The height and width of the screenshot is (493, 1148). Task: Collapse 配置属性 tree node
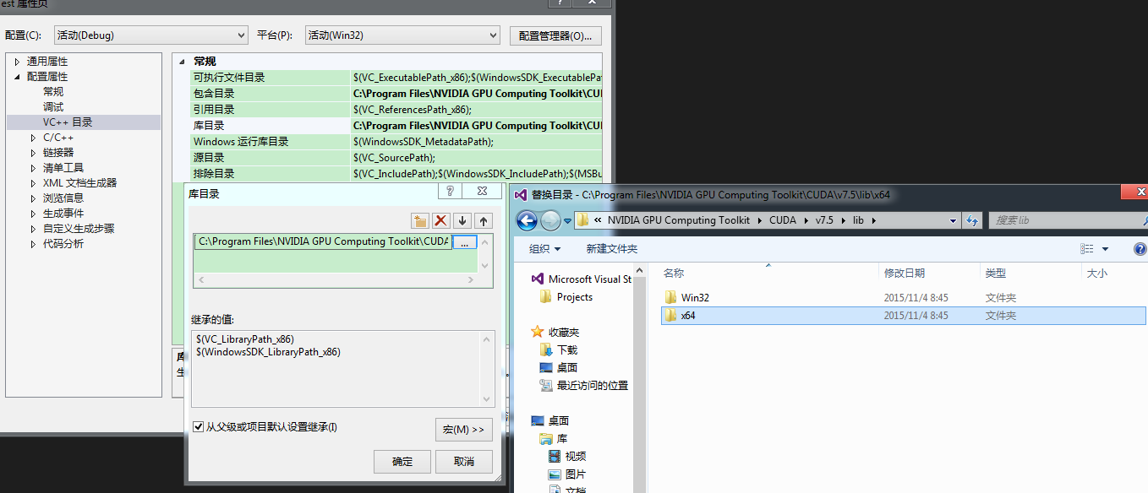point(17,77)
